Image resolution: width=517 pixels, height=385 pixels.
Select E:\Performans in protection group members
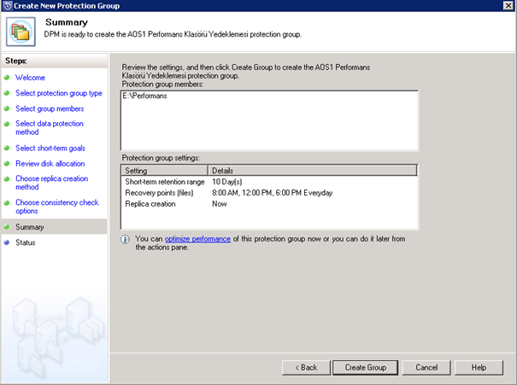144,96
